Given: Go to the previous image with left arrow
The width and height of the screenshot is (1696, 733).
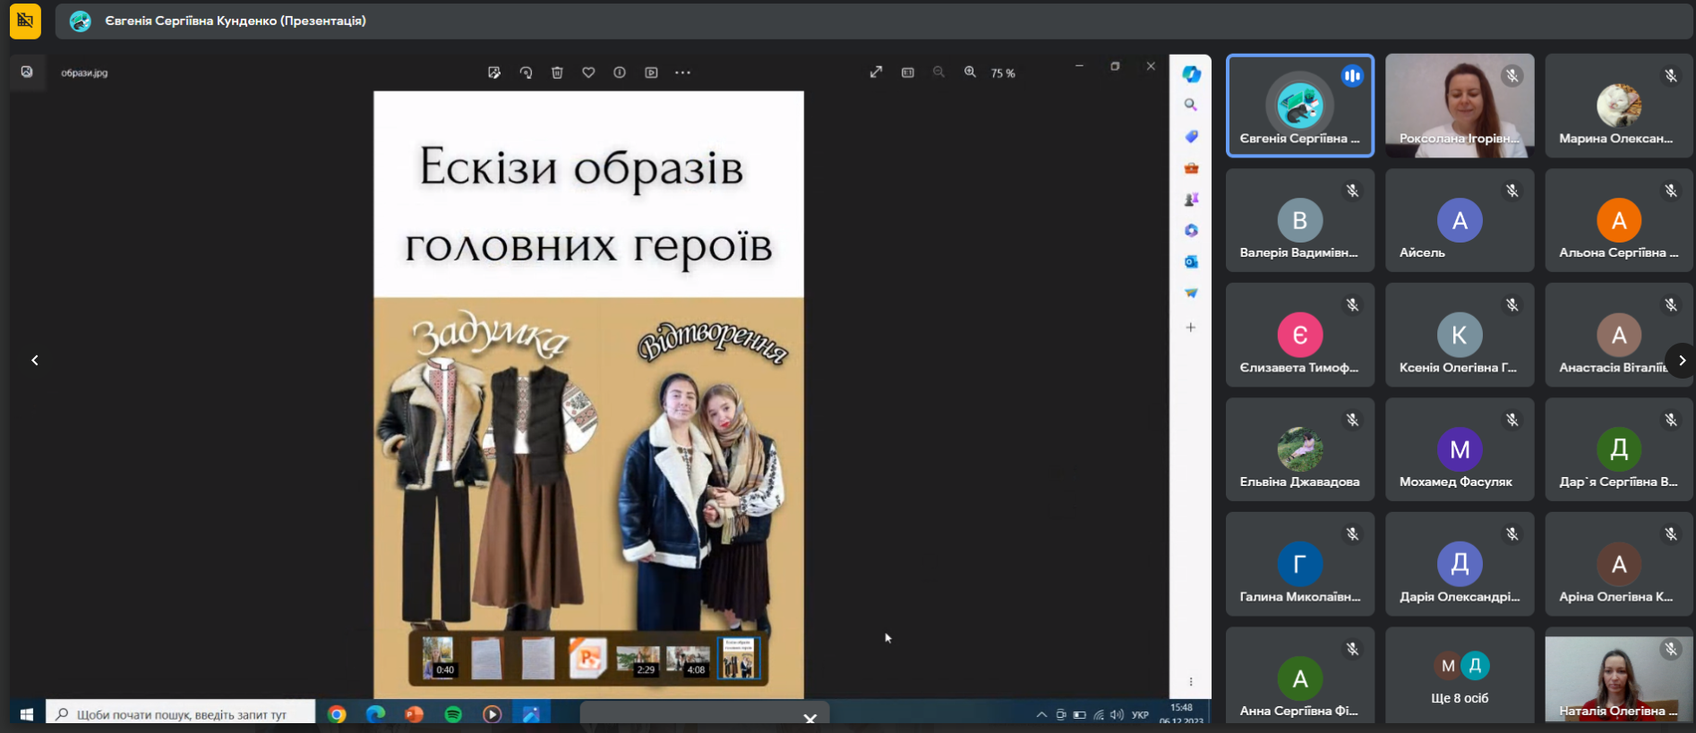Looking at the screenshot, I should pos(35,361).
